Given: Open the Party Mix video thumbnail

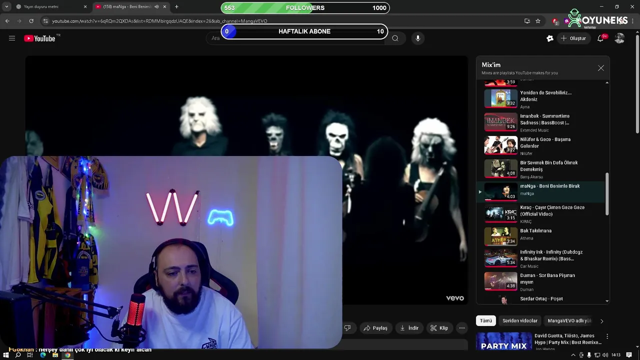Looking at the screenshot, I should click(x=504, y=341).
